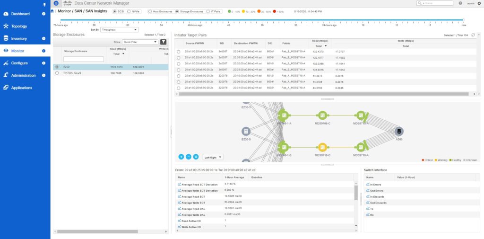484x239 pixels.
Task: Open the Applications menu item
Action: [22, 88]
